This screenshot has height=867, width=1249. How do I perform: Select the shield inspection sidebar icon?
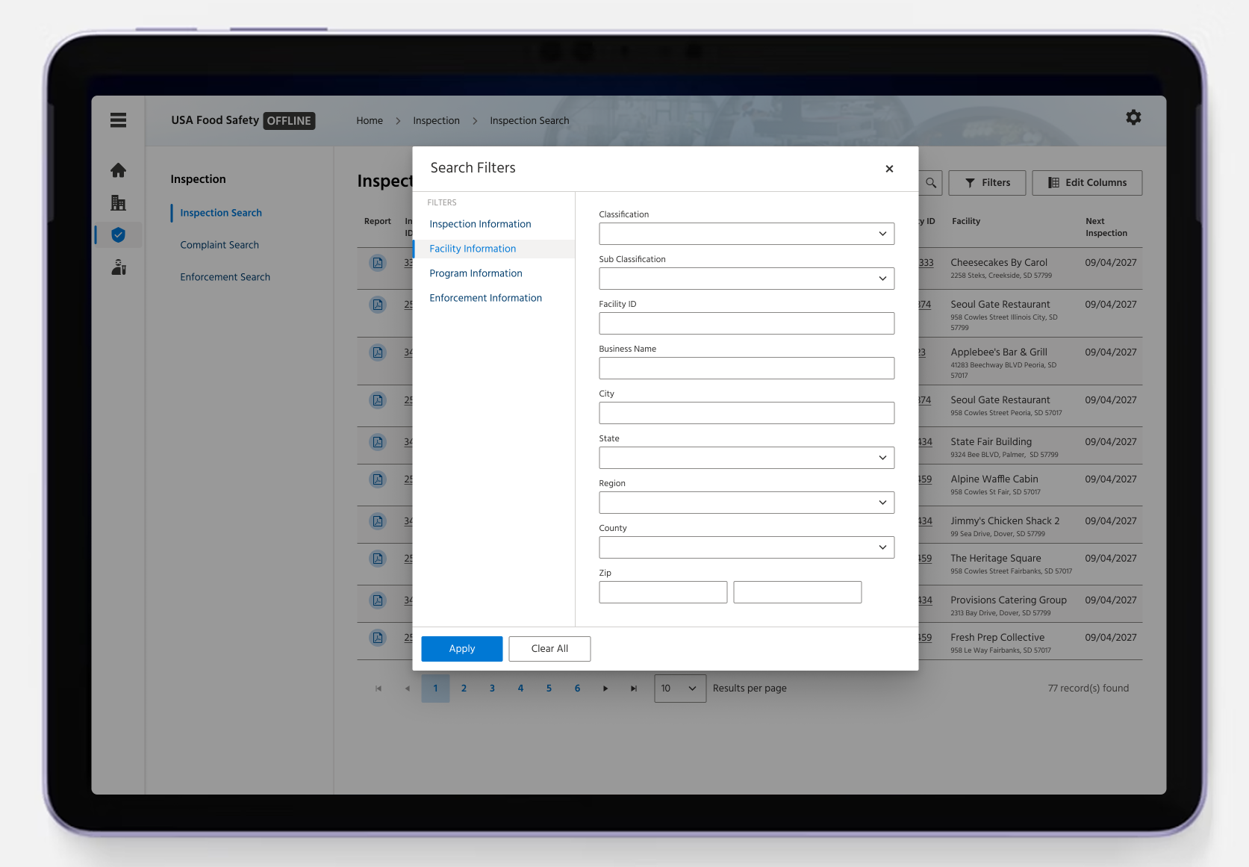click(118, 235)
